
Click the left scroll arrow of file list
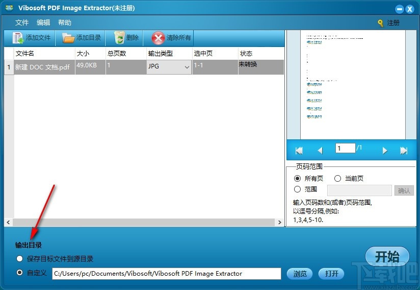(8, 222)
